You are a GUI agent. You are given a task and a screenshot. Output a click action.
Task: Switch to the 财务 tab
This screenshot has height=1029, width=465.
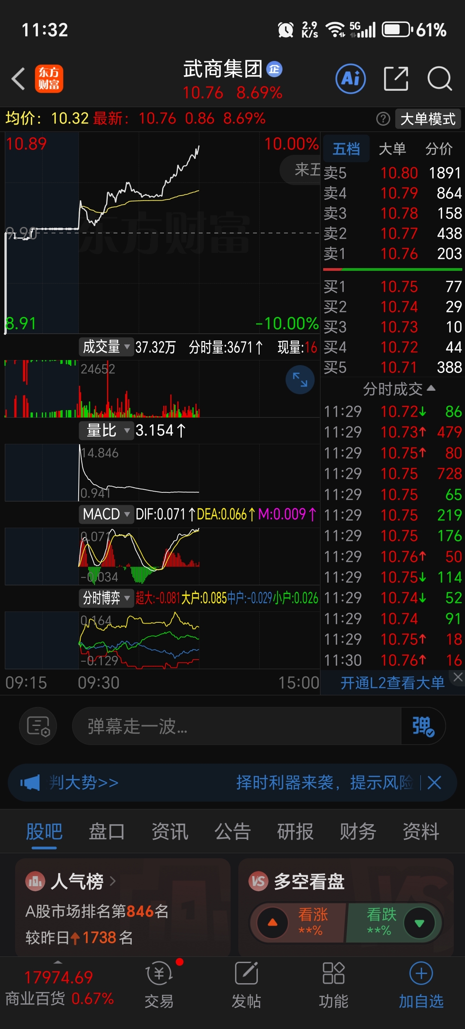tap(358, 832)
